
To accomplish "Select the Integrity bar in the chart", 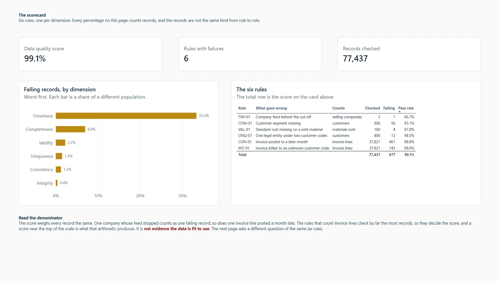I will (57, 183).
